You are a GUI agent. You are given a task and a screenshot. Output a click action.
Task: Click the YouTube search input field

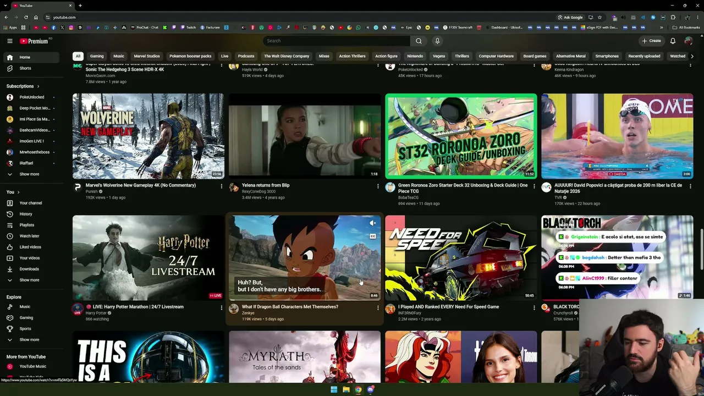coord(337,41)
